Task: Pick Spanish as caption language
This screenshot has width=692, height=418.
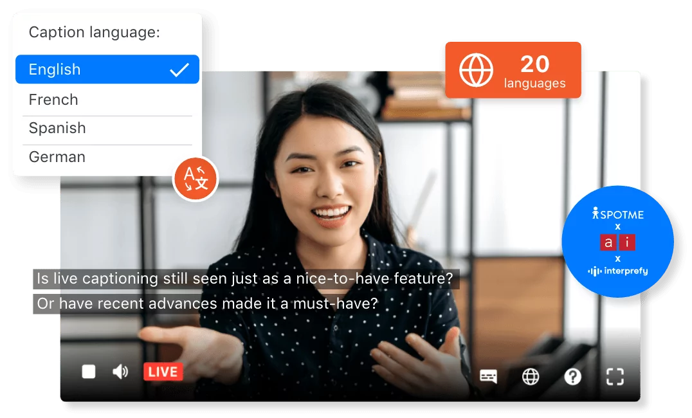Action: (x=57, y=128)
